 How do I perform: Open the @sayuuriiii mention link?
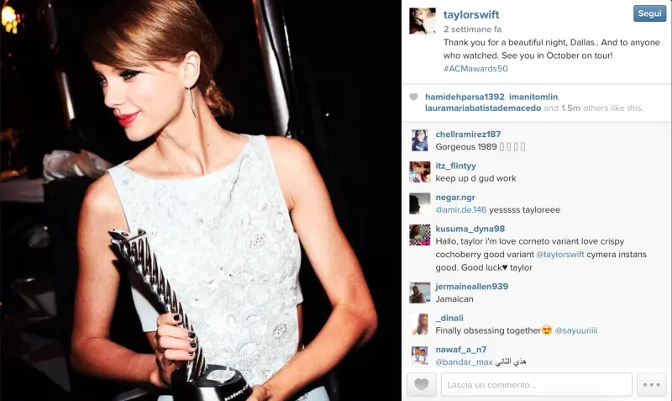click(x=576, y=330)
